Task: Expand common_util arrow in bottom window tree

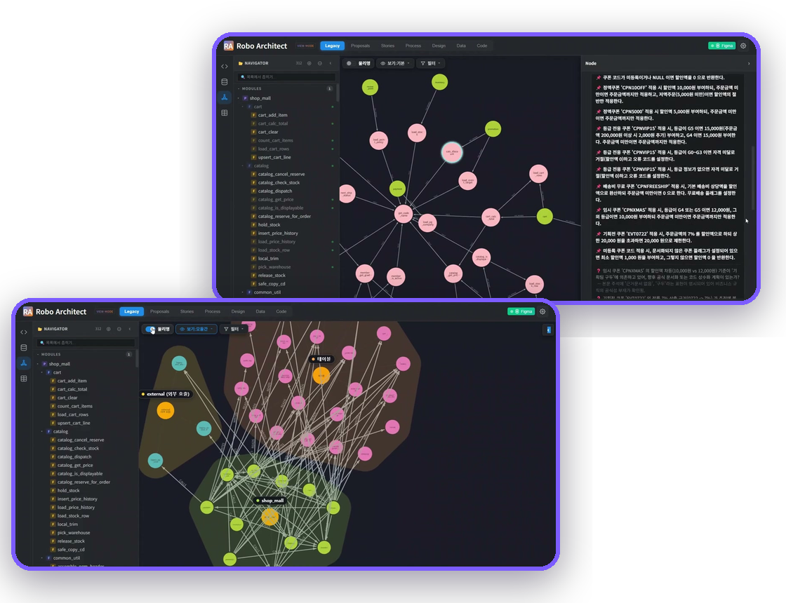Action: (x=42, y=558)
